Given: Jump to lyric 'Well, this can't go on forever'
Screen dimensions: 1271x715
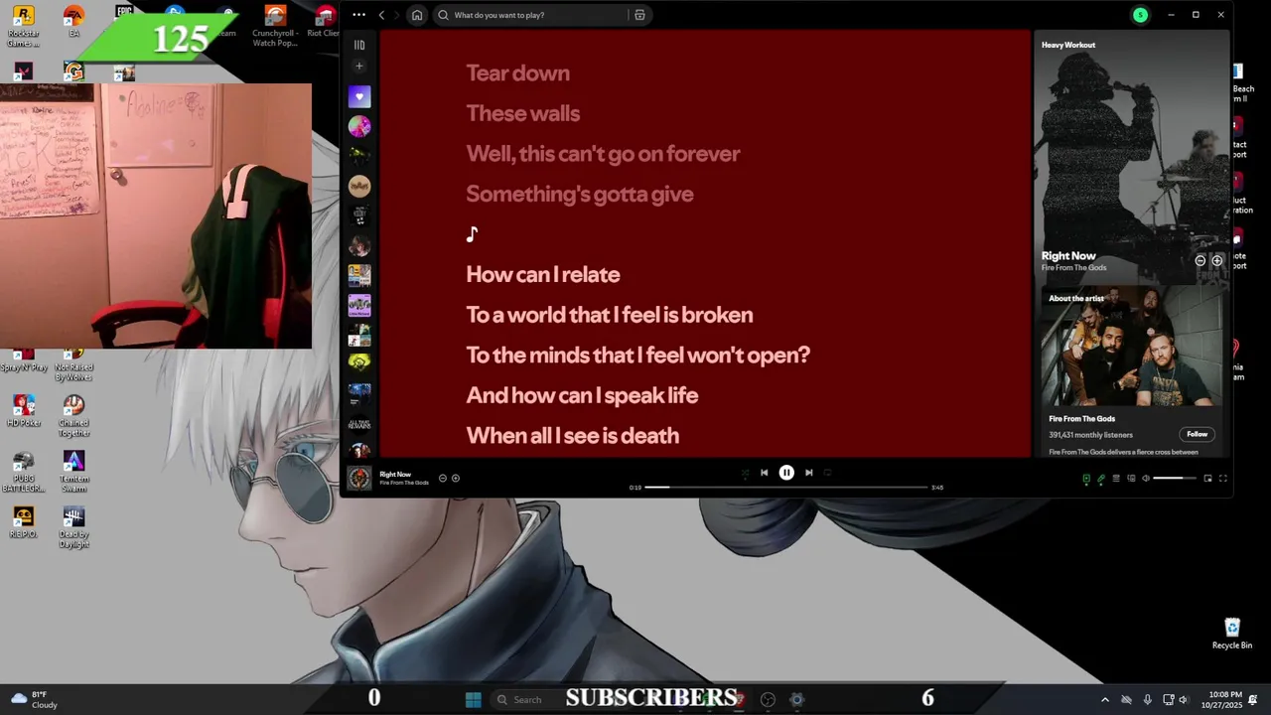Looking at the screenshot, I should pyautogui.click(x=603, y=154).
